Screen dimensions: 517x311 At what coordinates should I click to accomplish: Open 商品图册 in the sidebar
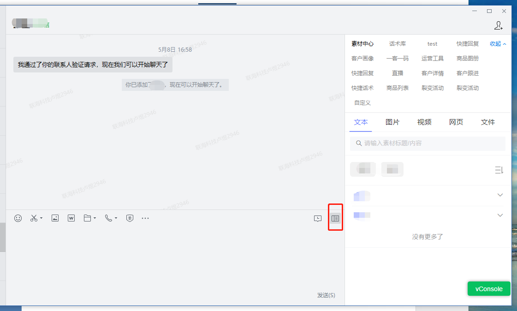point(468,59)
